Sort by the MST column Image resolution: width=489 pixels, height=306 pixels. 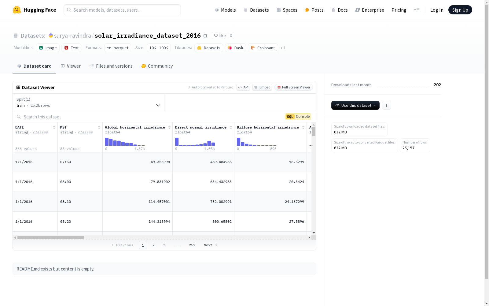[x=99, y=127]
